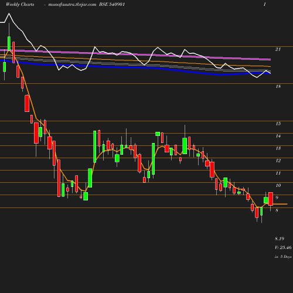Click the price axis label 9
Image resolution: width=293 pixels, height=293 pixels.
pos(277,197)
